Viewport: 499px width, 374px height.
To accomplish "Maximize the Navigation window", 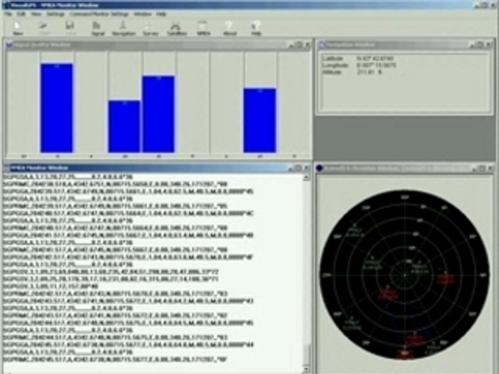I will click(x=480, y=45).
